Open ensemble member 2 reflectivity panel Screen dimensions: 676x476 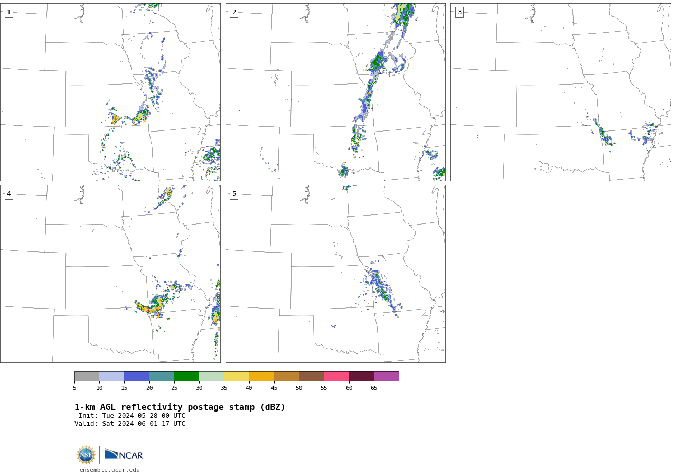tap(335, 92)
